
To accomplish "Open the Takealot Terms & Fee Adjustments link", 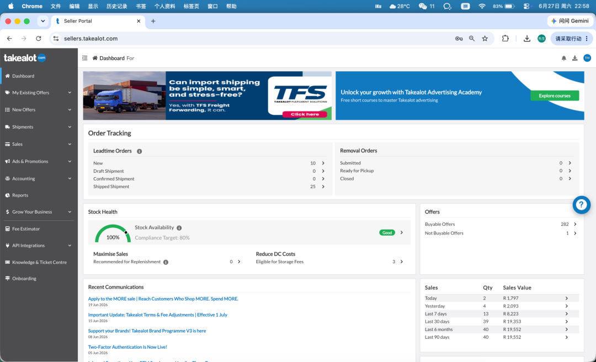I will (158, 315).
